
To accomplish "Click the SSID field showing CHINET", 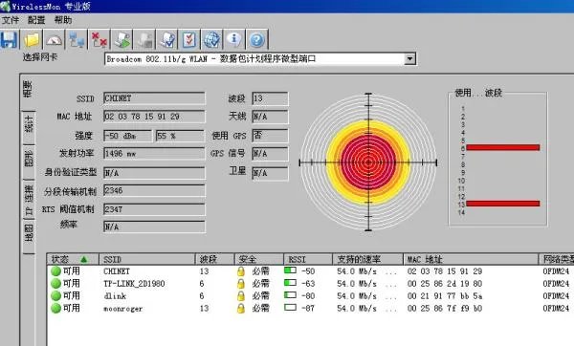I will pos(154,98).
